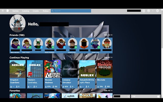The image size is (163, 102).
Task: Open friend with red shades and fedora
Action: coord(107,43)
